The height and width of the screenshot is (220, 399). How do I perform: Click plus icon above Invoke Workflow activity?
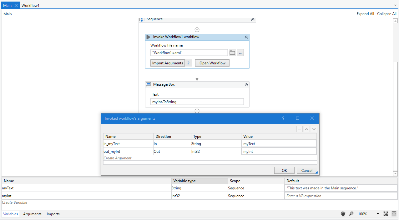point(197,30)
